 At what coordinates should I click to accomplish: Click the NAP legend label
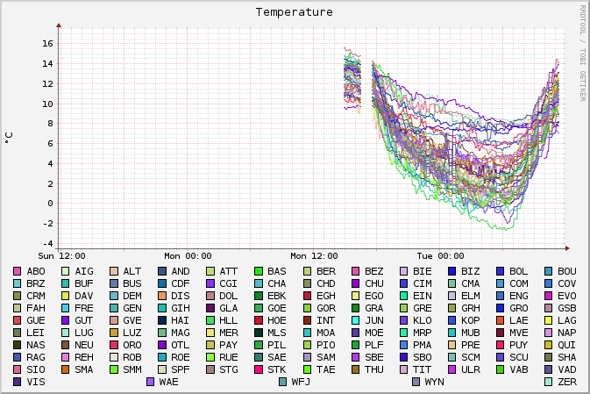point(567,333)
